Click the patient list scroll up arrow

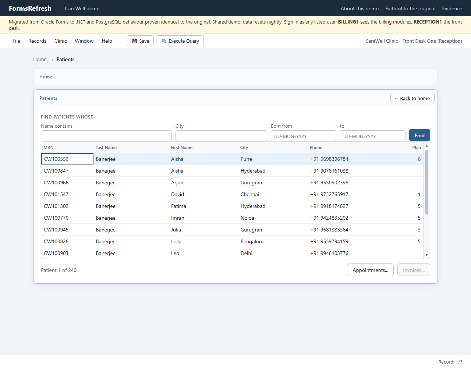tap(427, 146)
